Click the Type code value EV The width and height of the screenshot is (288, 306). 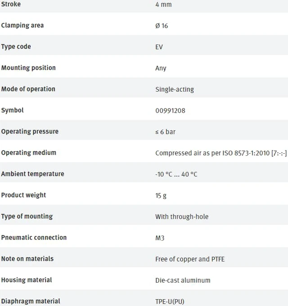click(159, 47)
